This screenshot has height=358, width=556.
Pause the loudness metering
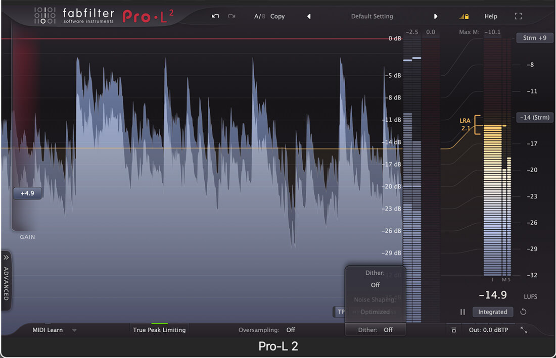pos(462,312)
